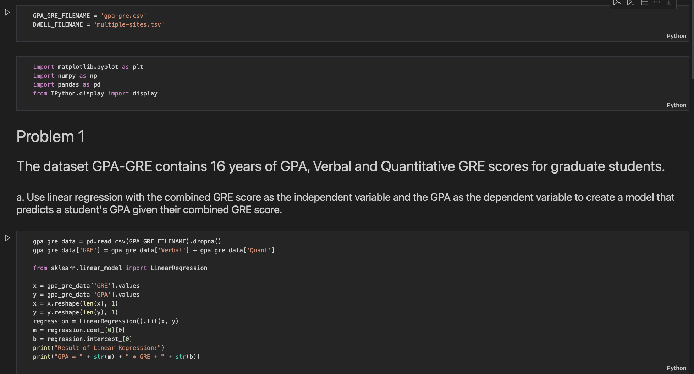Select language label on regression cell

tap(676, 368)
